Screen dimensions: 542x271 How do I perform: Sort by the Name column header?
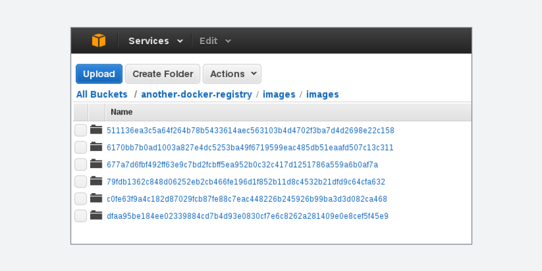coord(121,112)
